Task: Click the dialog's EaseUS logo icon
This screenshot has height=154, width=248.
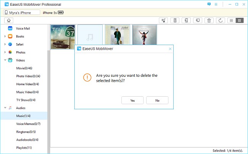Action: point(79,49)
